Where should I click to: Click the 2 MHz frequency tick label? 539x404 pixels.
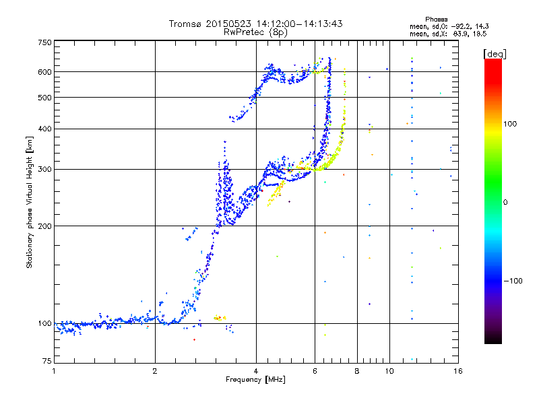pos(155,371)
